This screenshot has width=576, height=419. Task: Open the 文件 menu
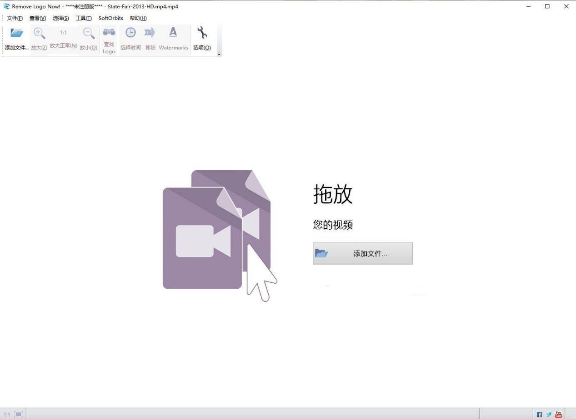click(x=14, y=18)
